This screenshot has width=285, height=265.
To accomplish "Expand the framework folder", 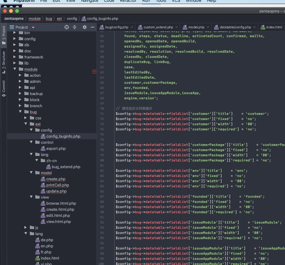I will 15,57.
